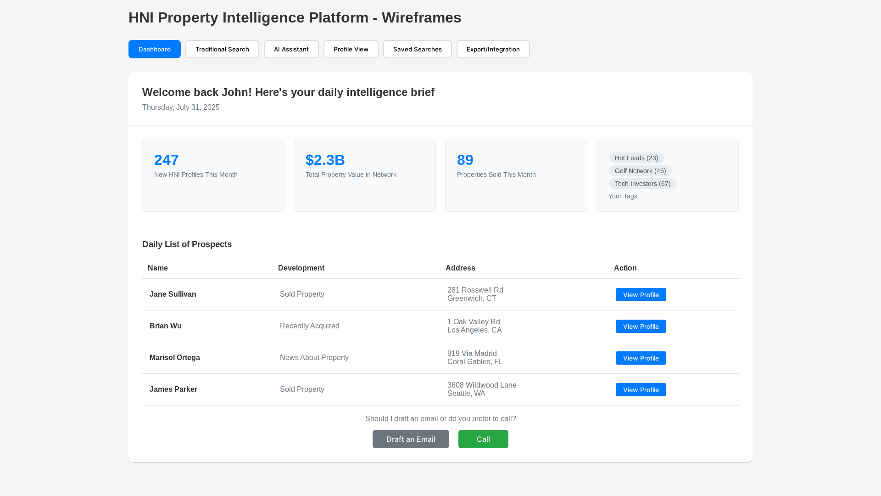The width and height of the screenshot is (881, 496).
Task: View profile for Marisol Ortega
Action: point(641,358)
